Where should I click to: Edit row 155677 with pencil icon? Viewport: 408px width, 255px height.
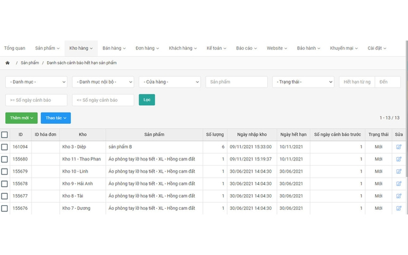[x=398, y=196]
